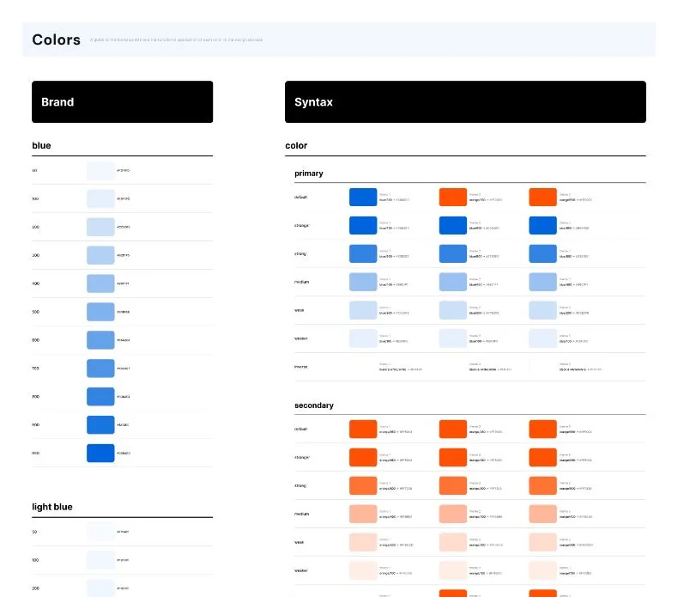Click the medium row label under secondary
Image resolution: width=678 pixels, height=597 pixels.
tap(302, 514)
